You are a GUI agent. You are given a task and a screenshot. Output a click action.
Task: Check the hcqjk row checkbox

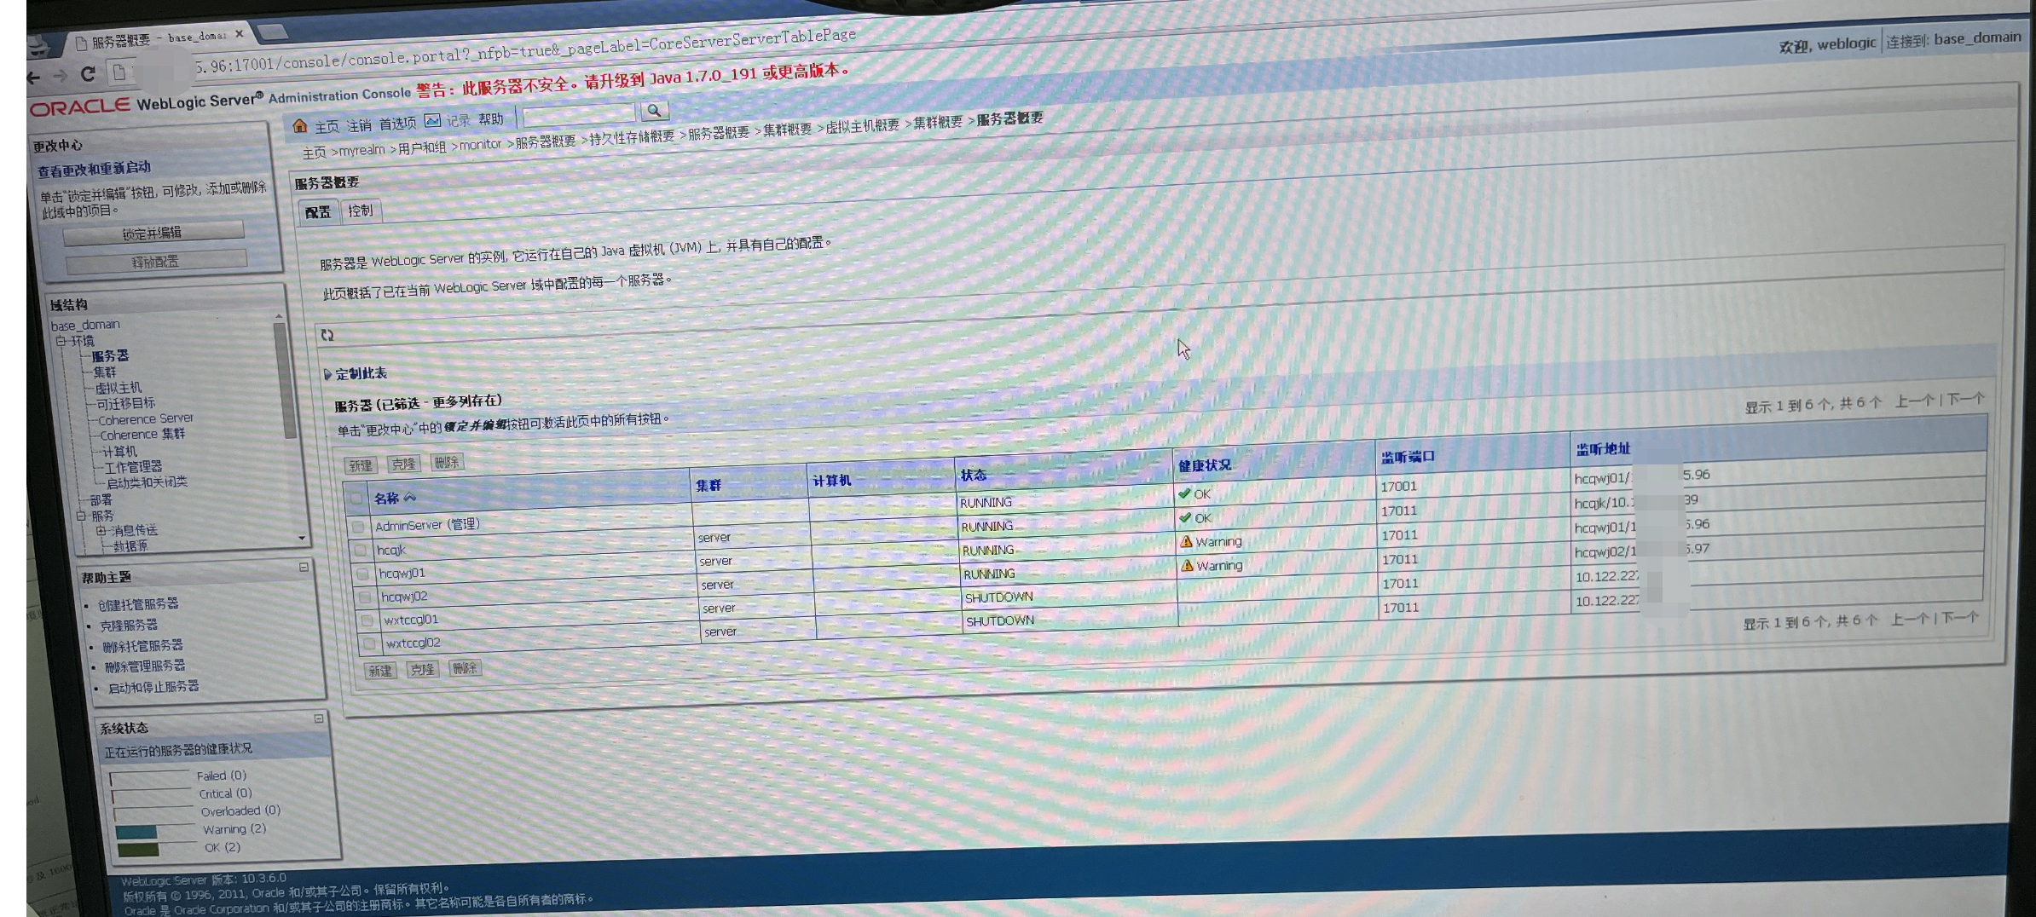point(361,551)
